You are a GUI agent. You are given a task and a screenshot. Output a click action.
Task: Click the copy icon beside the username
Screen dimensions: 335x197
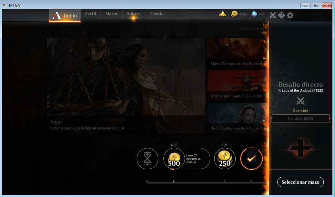coord(280,91)
